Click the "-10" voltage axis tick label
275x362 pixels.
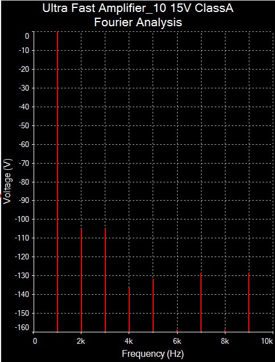[x=23, y=50]
